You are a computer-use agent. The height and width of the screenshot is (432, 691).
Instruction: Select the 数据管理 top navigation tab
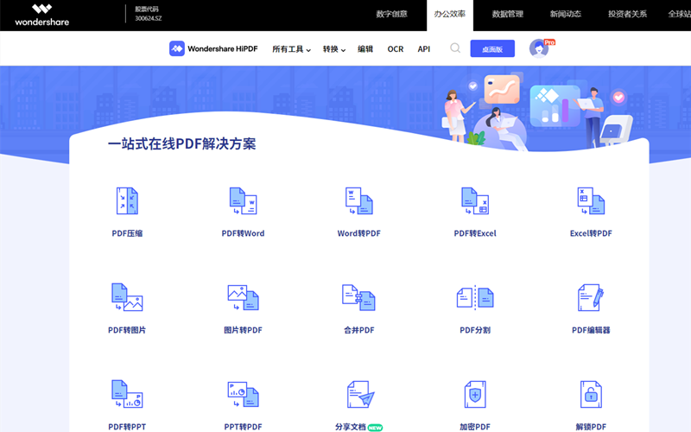coord(507,15)
